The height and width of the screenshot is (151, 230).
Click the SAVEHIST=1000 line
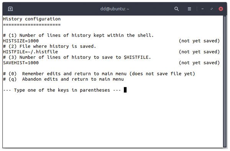tap(21, 63)
